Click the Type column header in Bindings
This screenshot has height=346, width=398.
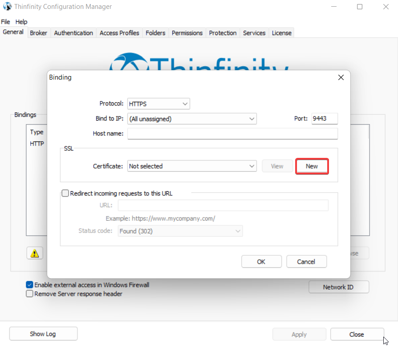click(x=37, y=132)
